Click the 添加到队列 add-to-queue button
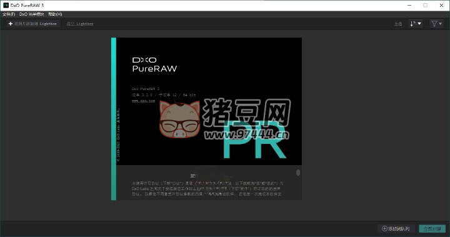This screenshot has height=237, width=450. click(396, 229)
